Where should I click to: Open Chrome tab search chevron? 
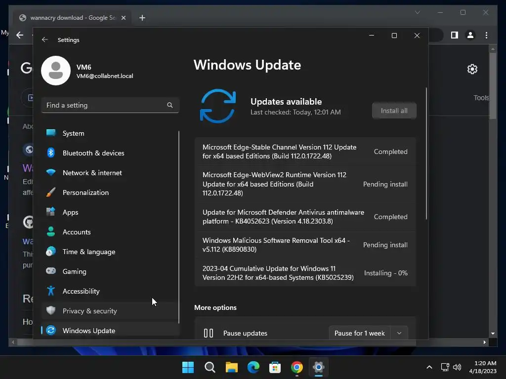click(x=417, y=12)
